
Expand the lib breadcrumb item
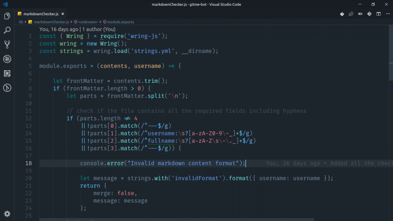pyautogui.click(x=21, y=22)
